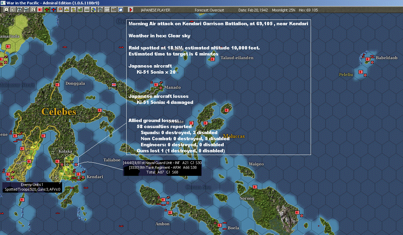Click the dotted strip toolbar icon

tap(114, 10)
